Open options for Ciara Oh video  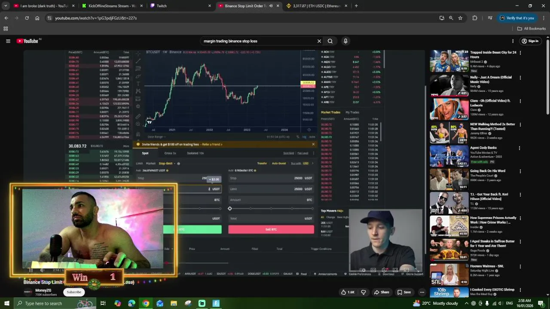[520, 101]
